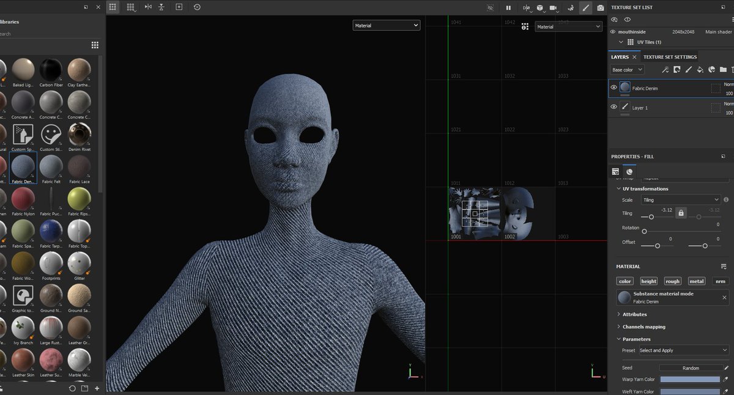Toggle the tiling lock button

click(681, 213)
